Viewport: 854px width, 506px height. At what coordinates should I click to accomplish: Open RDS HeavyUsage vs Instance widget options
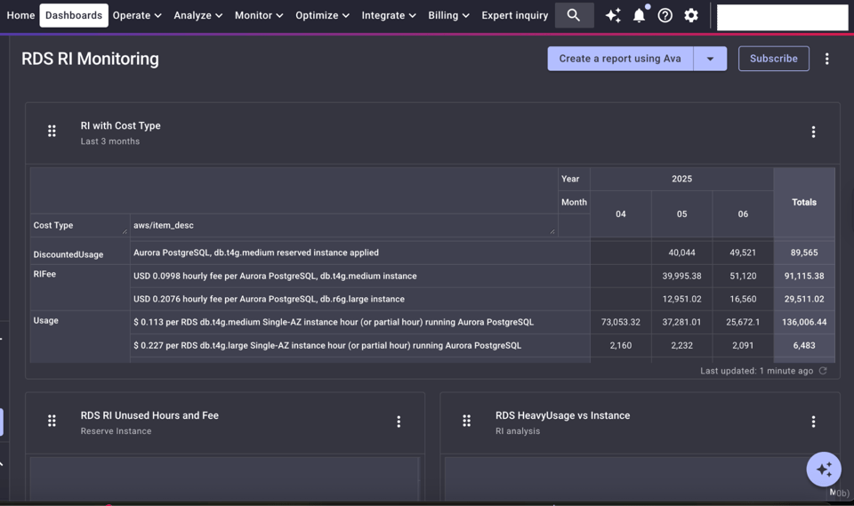813,422
